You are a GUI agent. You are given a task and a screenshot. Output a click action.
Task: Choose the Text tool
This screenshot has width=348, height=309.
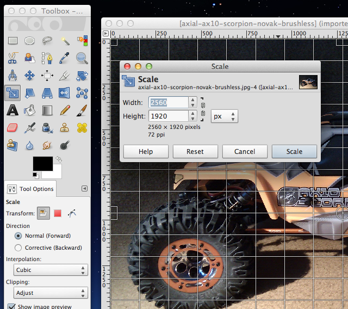[13, 110]
